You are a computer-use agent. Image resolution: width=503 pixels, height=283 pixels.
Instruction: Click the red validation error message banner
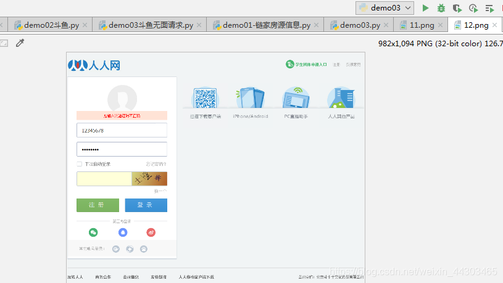pyautogui.click(x=122, y=116)
